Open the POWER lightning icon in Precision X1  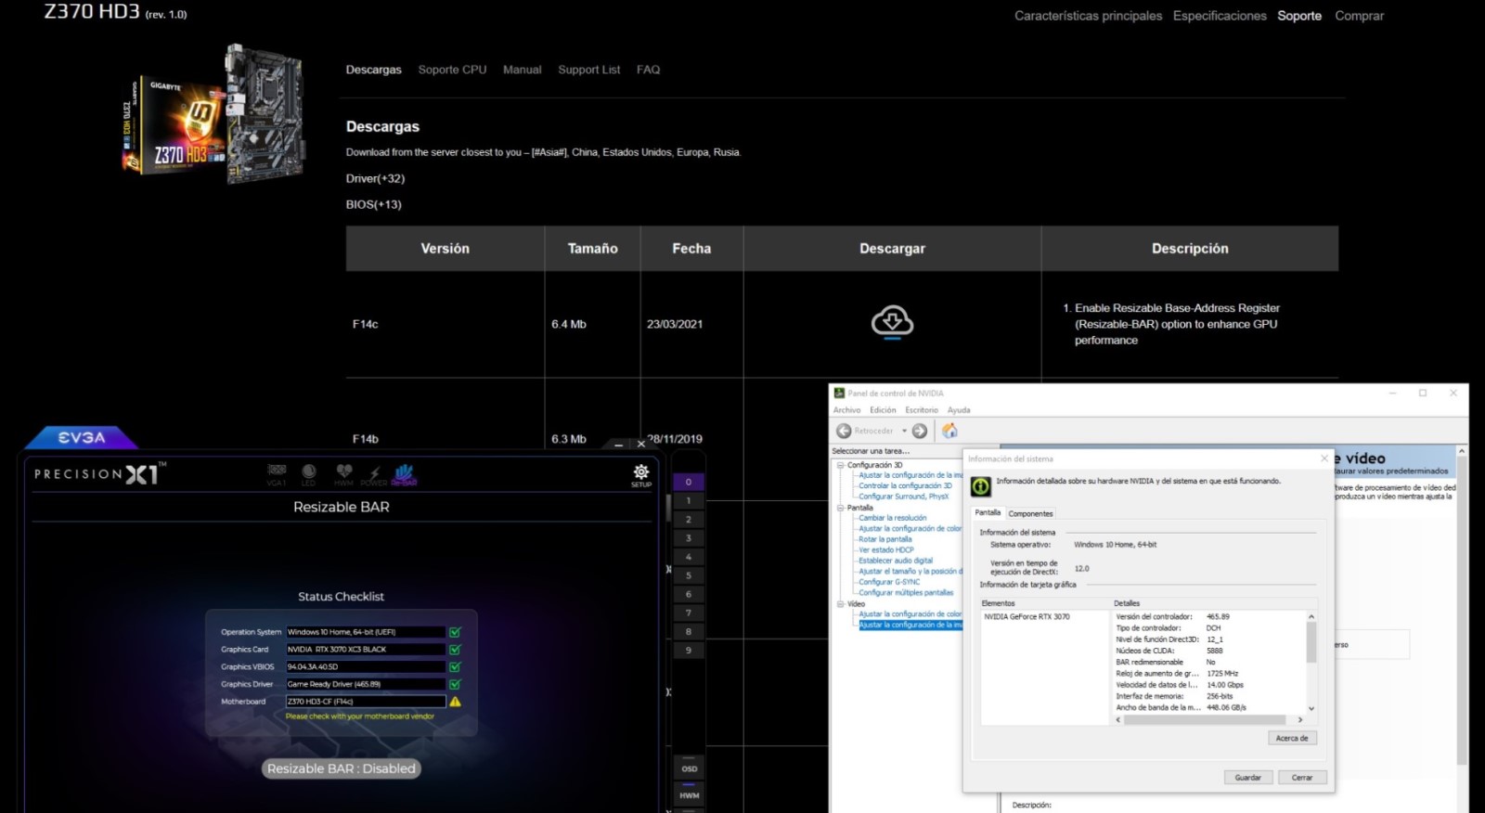click(374, 474)
